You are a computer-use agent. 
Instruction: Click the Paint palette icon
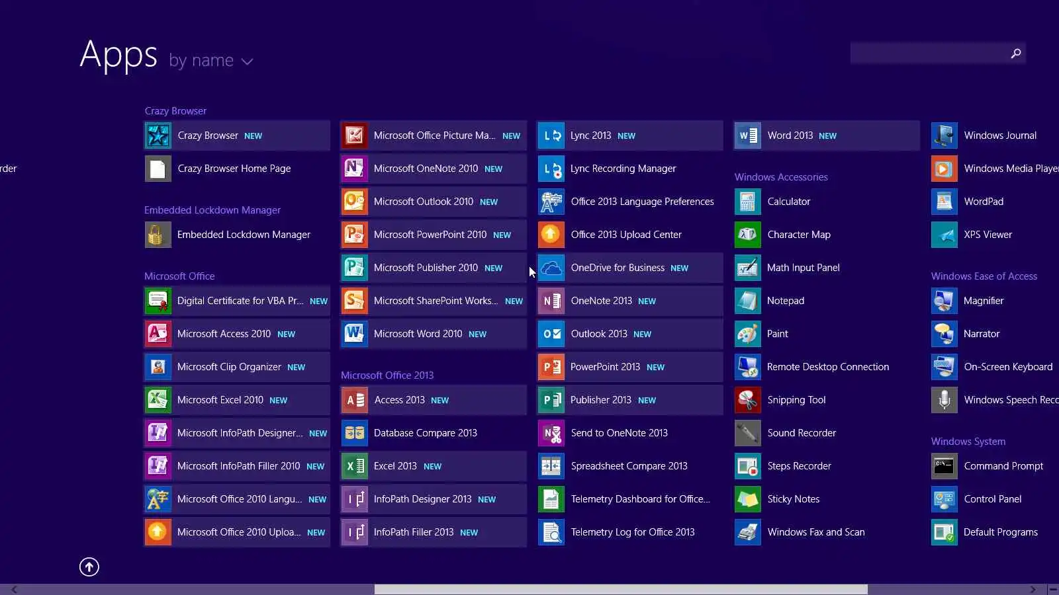point(747,334)
